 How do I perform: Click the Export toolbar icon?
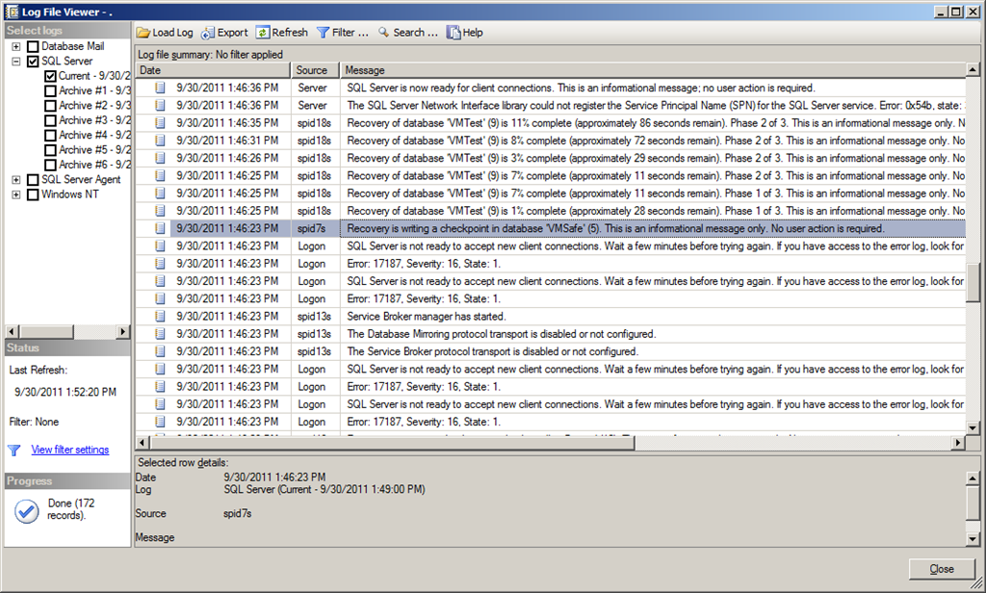coord(208,33)
